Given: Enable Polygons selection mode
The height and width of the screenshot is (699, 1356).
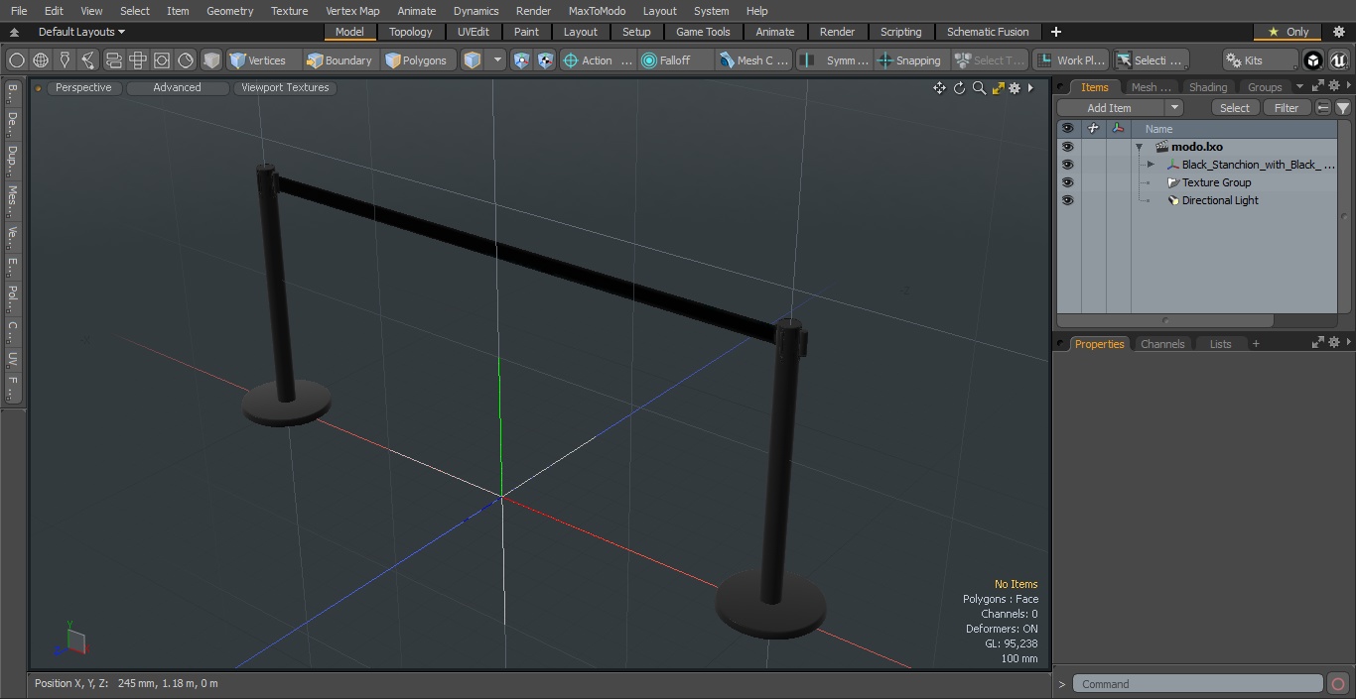Looking at the screenshot, I should pos(417,60).
